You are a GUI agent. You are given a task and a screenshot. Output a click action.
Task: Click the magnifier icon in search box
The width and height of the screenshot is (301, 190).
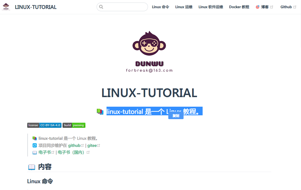[x=101, y=7]
